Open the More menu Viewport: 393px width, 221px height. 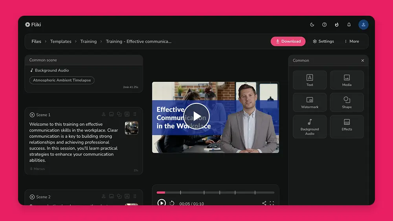[352, 41]
